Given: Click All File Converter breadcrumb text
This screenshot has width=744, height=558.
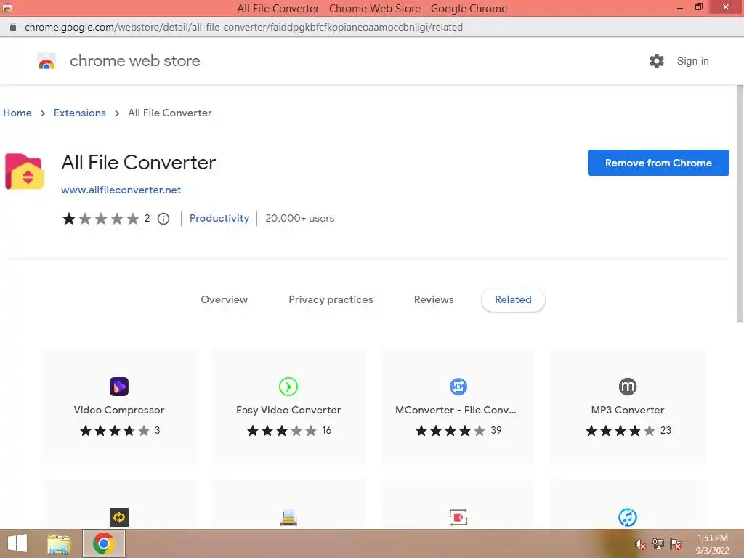Looking at the screenshot, I should pyautogui.click(x=170, y=113).
